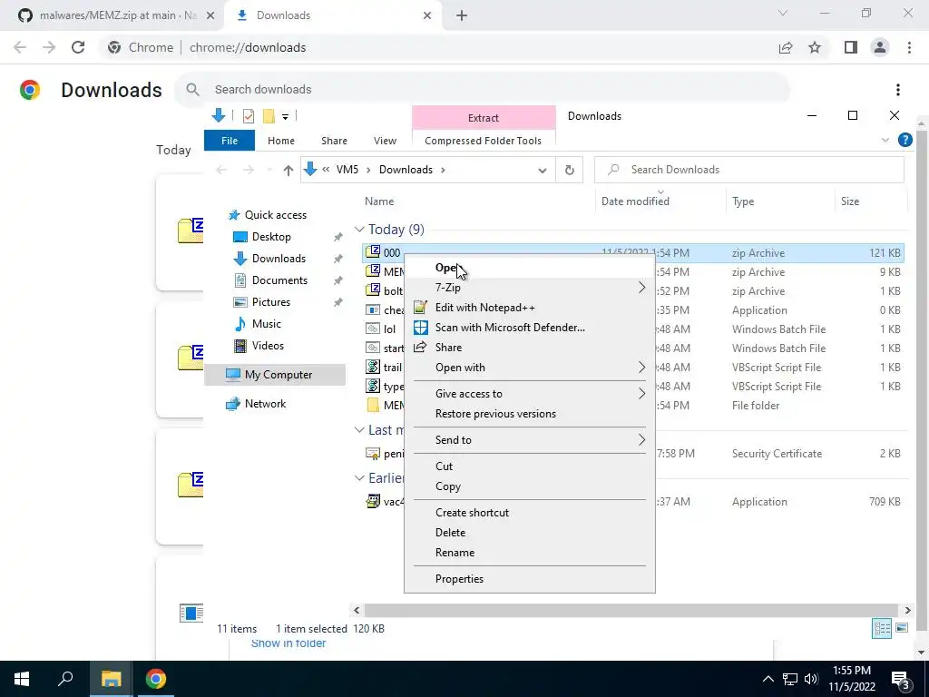Open Windows Start menu
929x697 pixels.
click(22, 679)
